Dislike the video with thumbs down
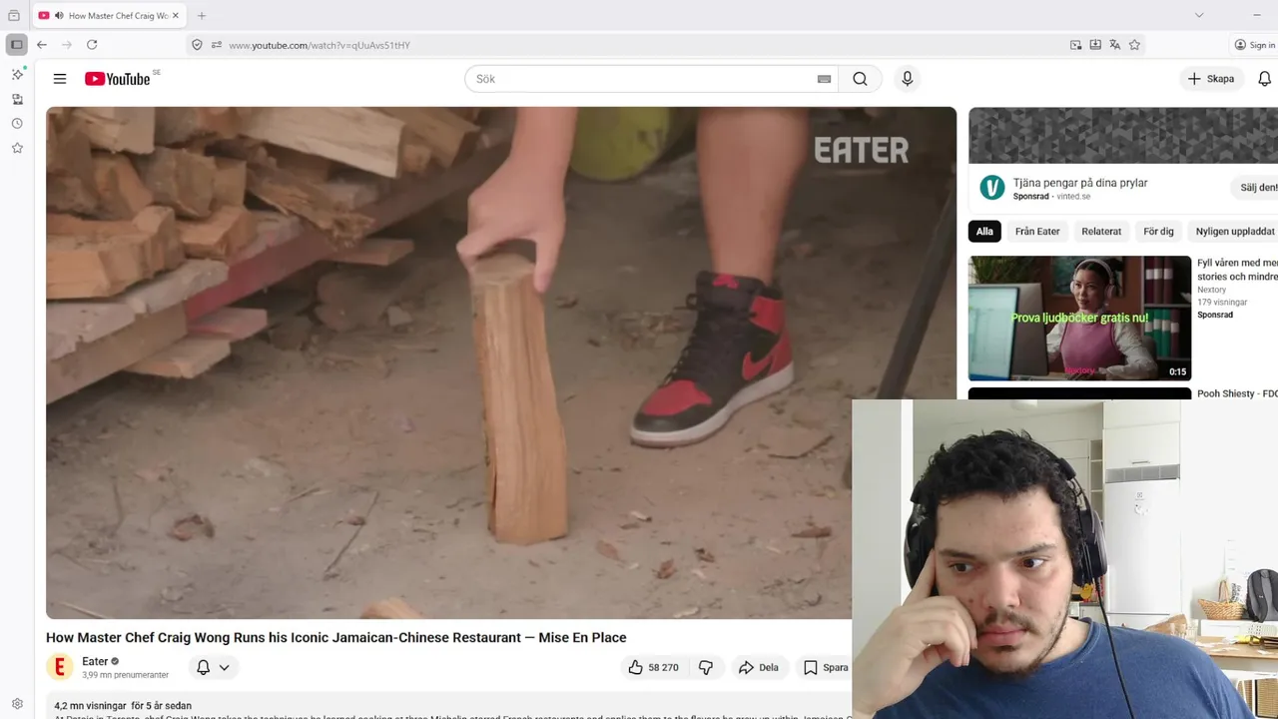1278x719 pixels. point(705,667)
